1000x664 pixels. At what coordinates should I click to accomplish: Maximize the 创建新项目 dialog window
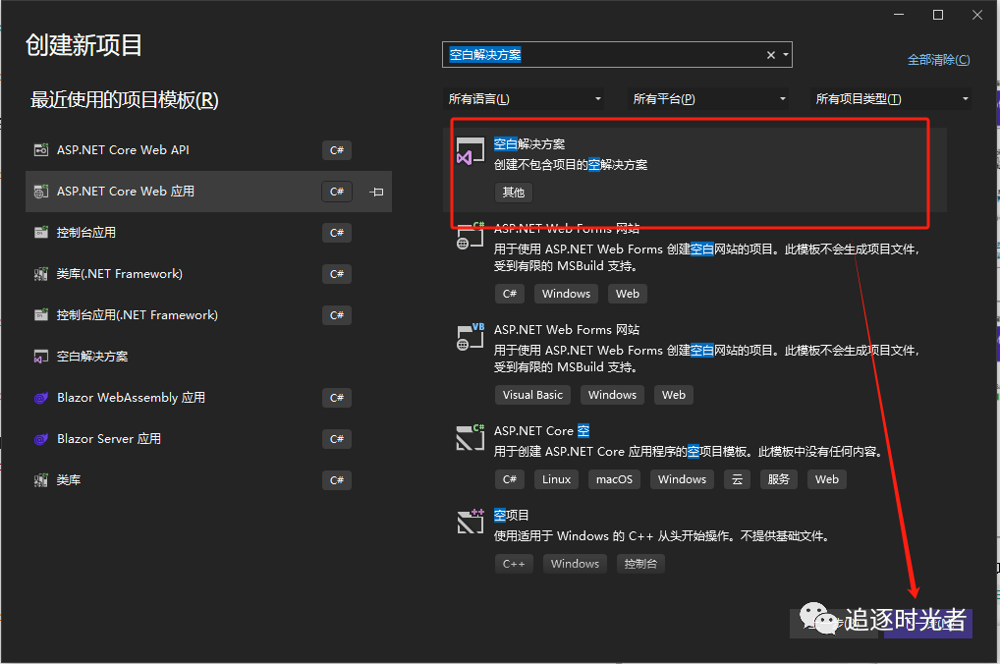point(938,15)
